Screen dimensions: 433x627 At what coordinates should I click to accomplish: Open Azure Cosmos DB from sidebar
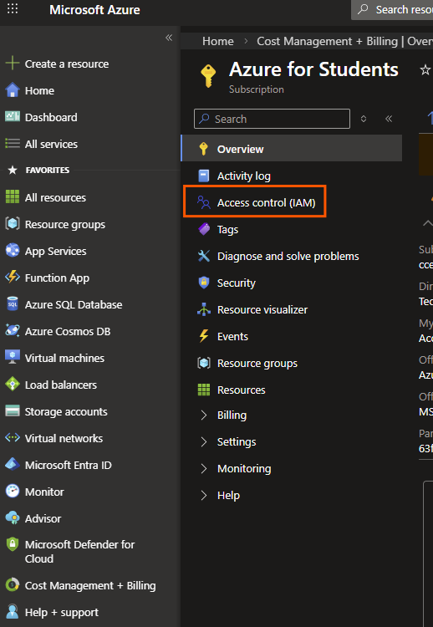click(x=58, y=331)
